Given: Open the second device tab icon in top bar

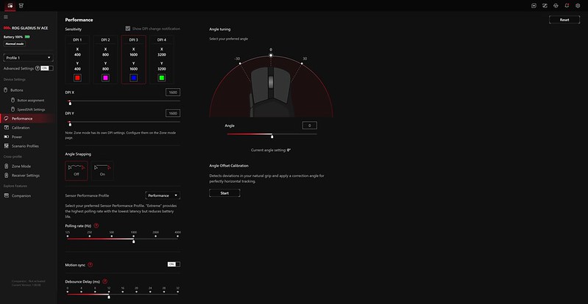Looking at the screenshot, I should coord(21,6).
